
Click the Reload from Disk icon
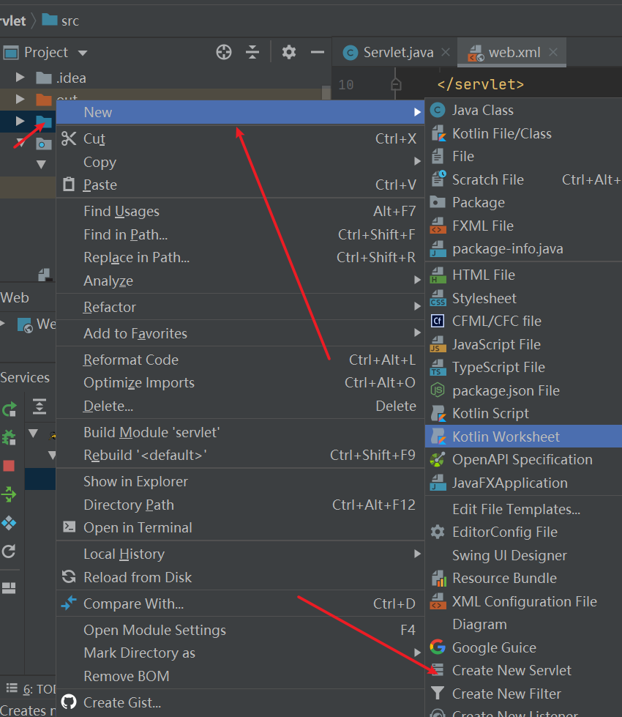(x=69, y=576)
